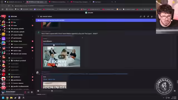
Task: Click the chat scrollbar thumb
Action: [x=177, y=82]
